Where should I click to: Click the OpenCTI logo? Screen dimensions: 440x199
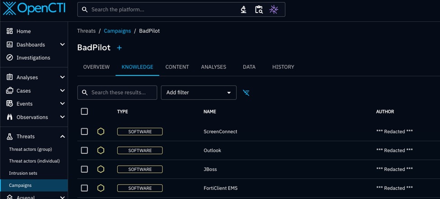(34, 9)
